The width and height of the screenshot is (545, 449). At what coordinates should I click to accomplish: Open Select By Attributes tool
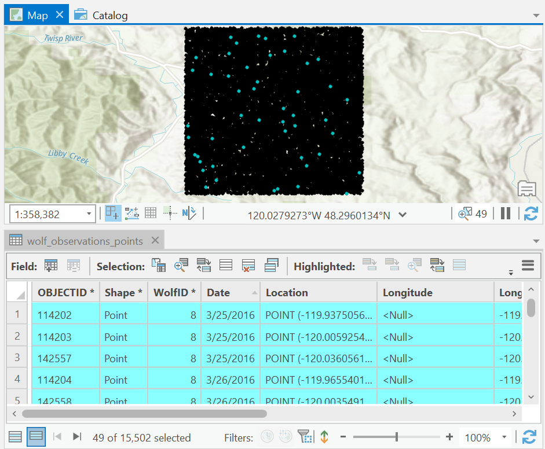click(x=158, y=266)
